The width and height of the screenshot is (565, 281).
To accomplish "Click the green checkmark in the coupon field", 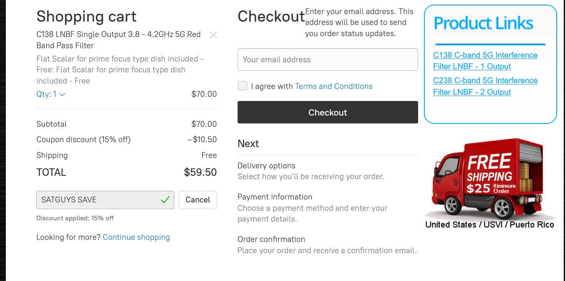I will point(165,200).
